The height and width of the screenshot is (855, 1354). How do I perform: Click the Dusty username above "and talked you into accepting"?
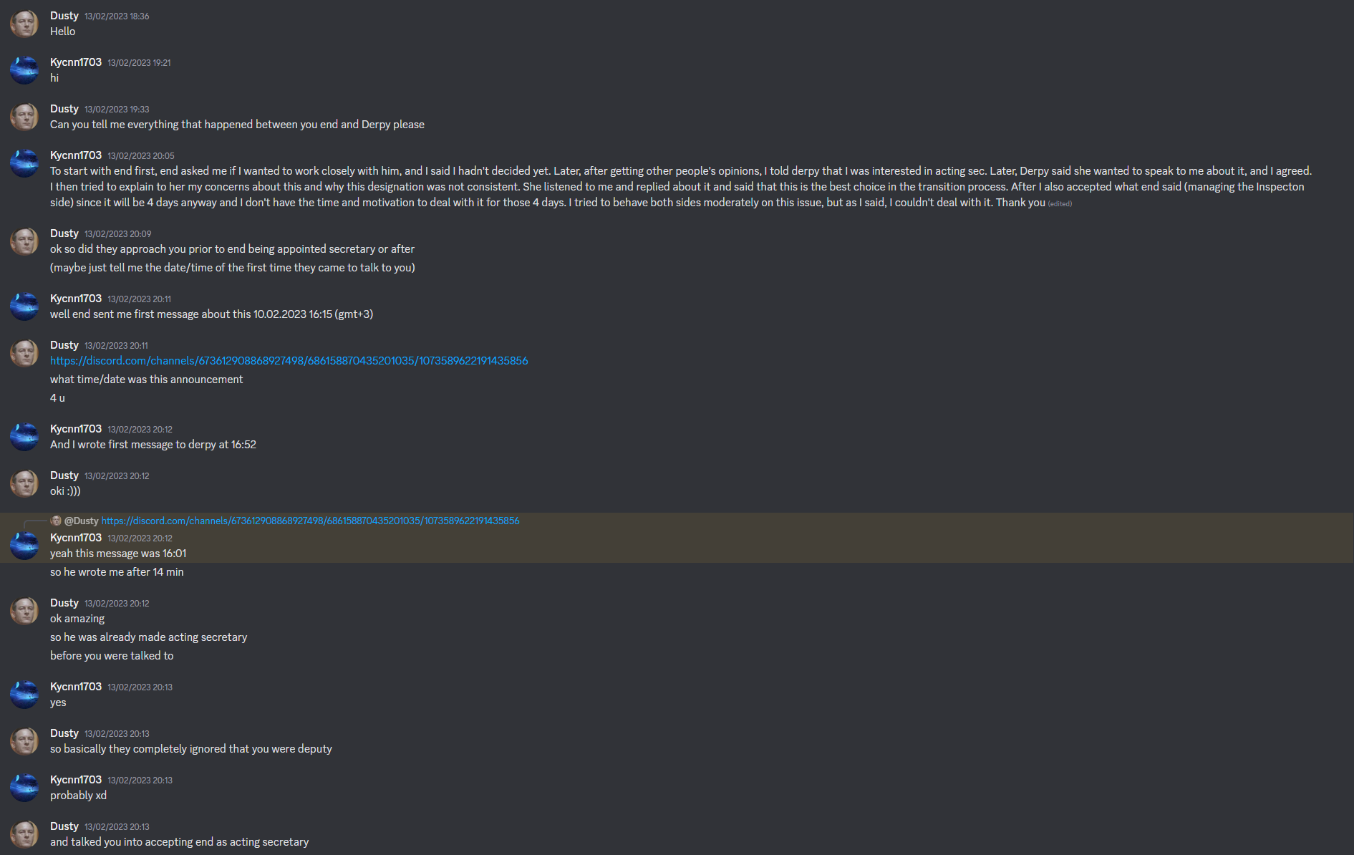pos(64,826)
